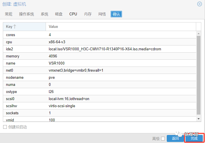The height and width of the screenshot is (143, 205).
Task: Close the create virtual machine dialog
Action: [199, 4]
